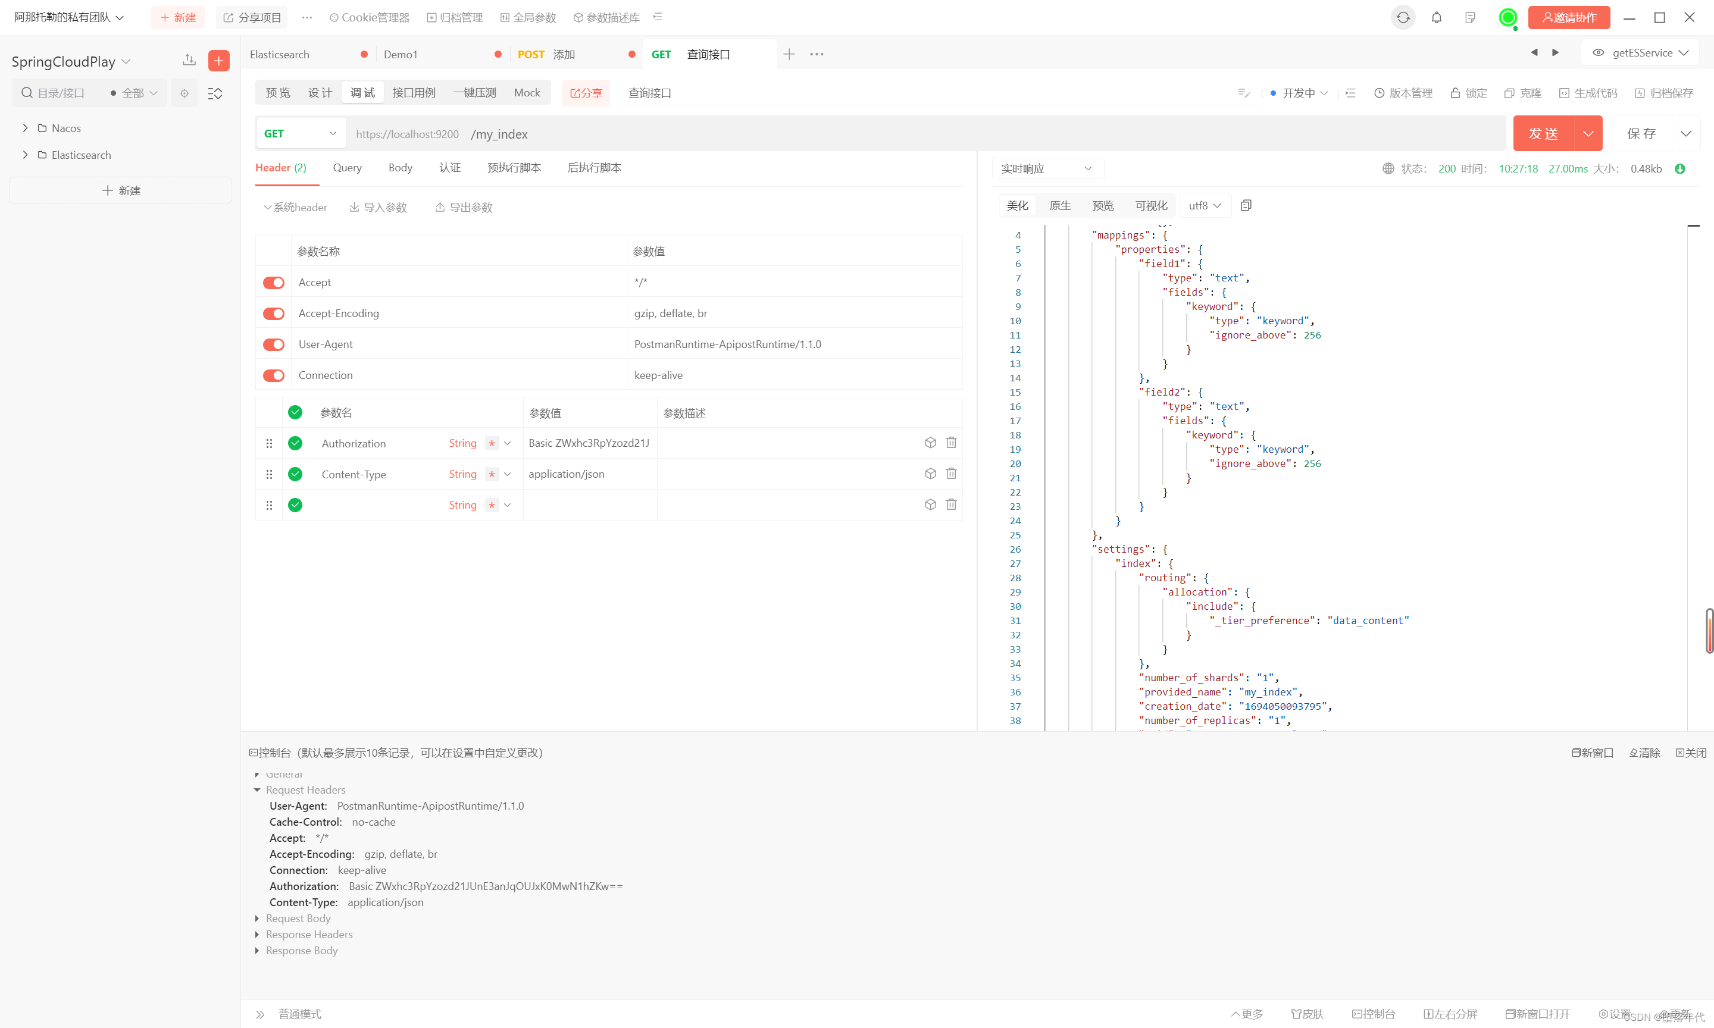
Task: Switch to the 可视化 response view
Action: [1150, 205]
